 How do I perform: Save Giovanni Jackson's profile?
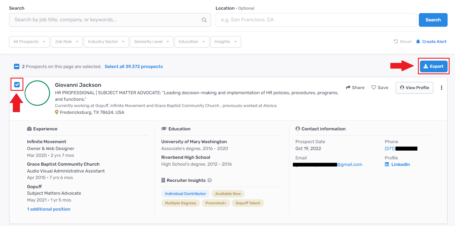click(380, 88)
